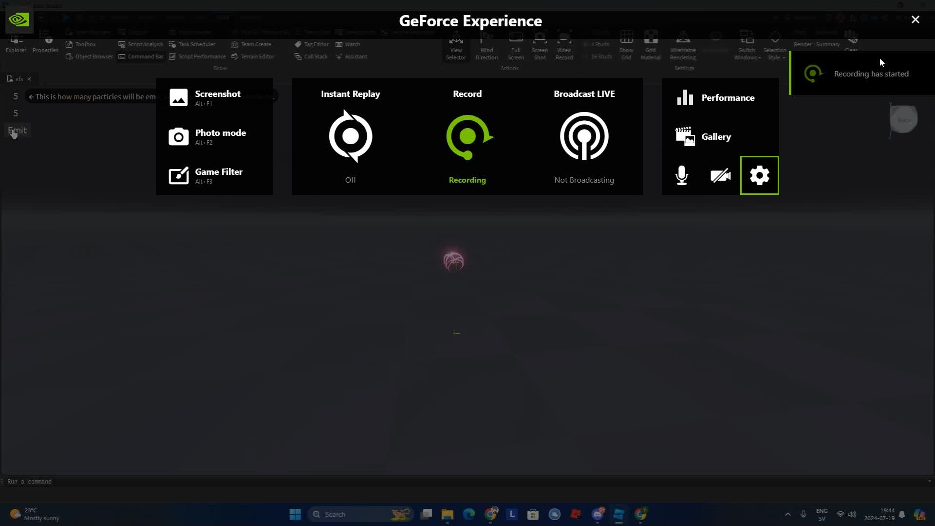The width and height of the screenshot is (935, 526).
Task: Click the Run a command field
Action: pos(30,481)
